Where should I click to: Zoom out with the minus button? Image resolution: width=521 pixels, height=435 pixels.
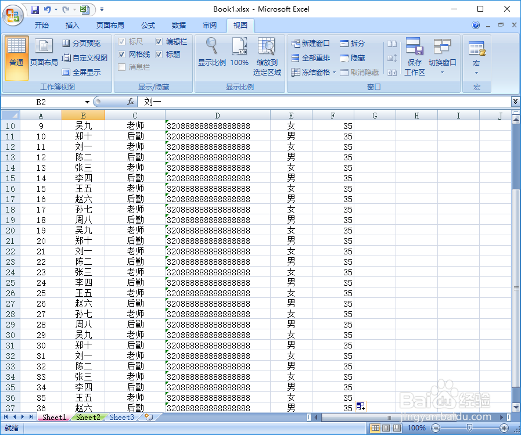pos(436,428)
